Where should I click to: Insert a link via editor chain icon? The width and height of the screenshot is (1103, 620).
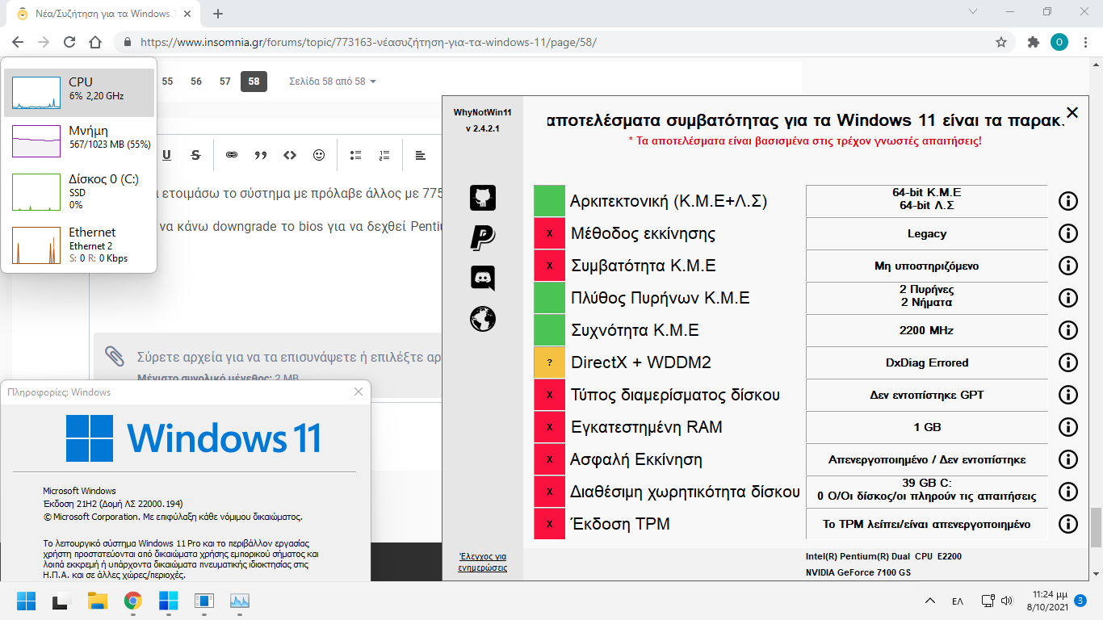tap(232, 155)
